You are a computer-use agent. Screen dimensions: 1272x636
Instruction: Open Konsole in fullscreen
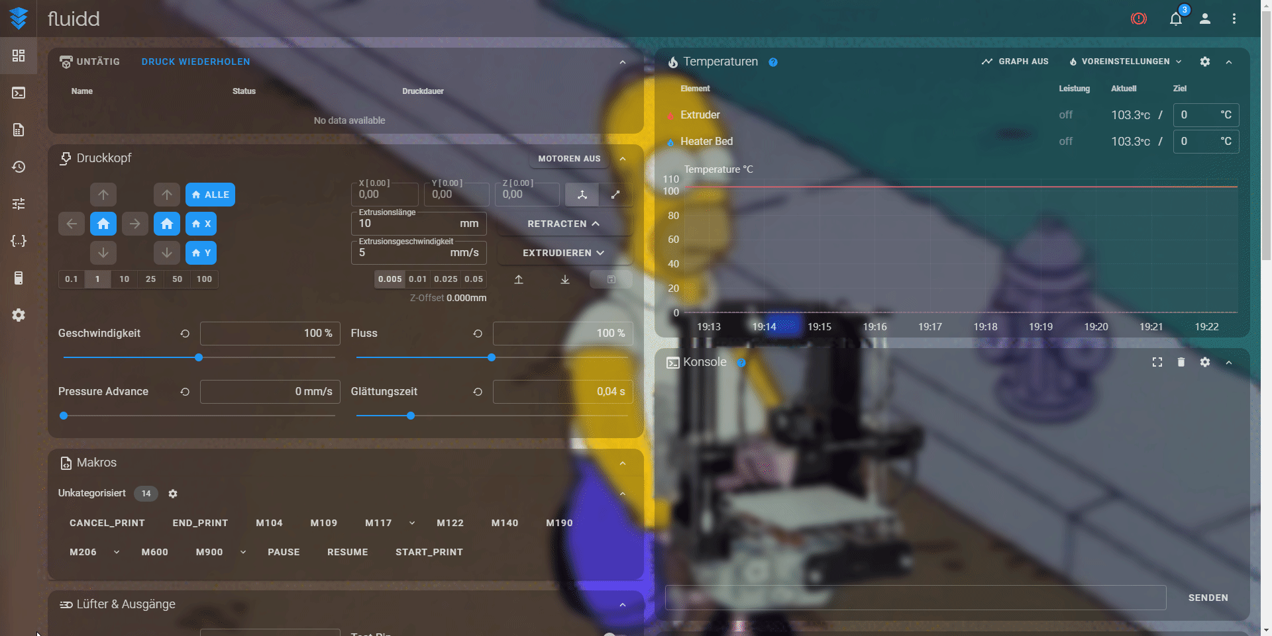tap(1157, 362)
